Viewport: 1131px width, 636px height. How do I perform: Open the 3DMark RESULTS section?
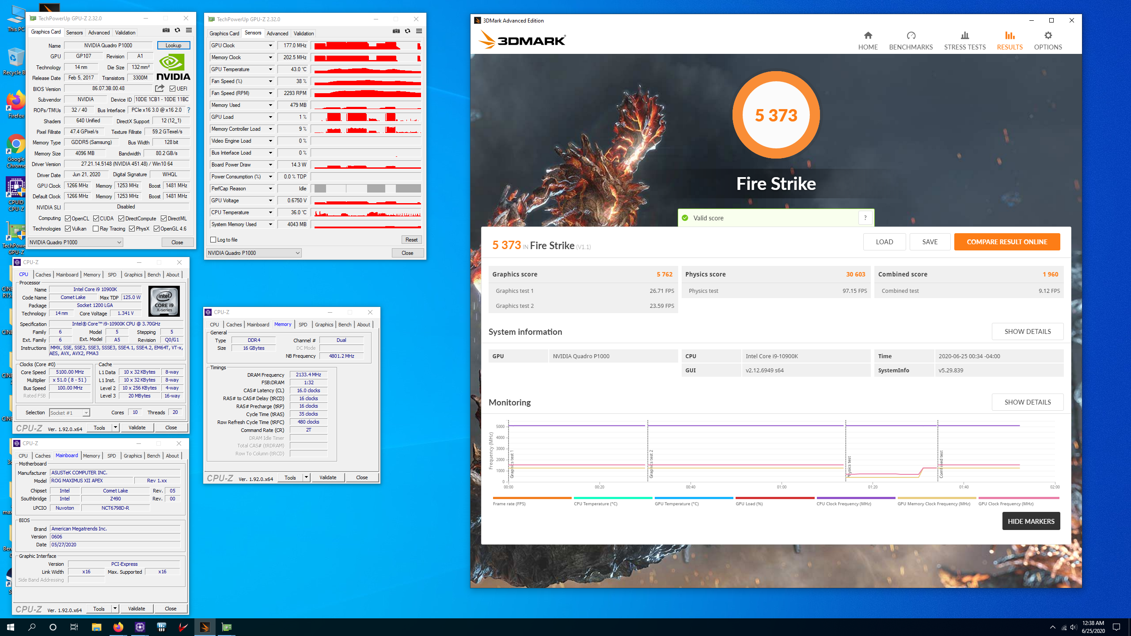pyautogui.click(x=1010, y=41)
